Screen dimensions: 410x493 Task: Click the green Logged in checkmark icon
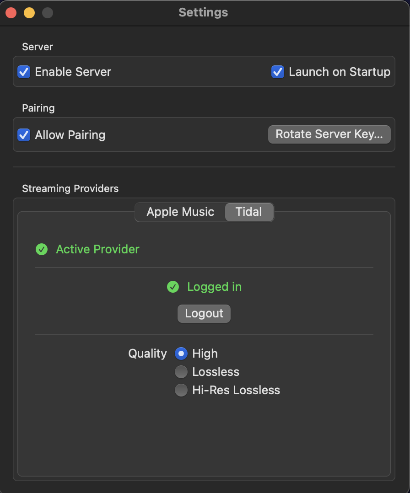coord(173,287)
